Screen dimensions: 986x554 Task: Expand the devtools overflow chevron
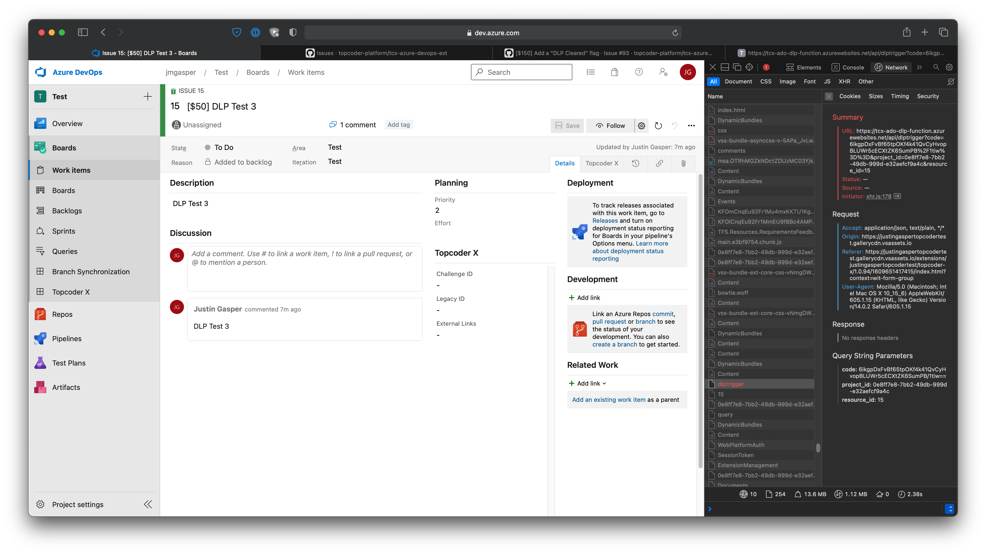(x=920, y=67)
